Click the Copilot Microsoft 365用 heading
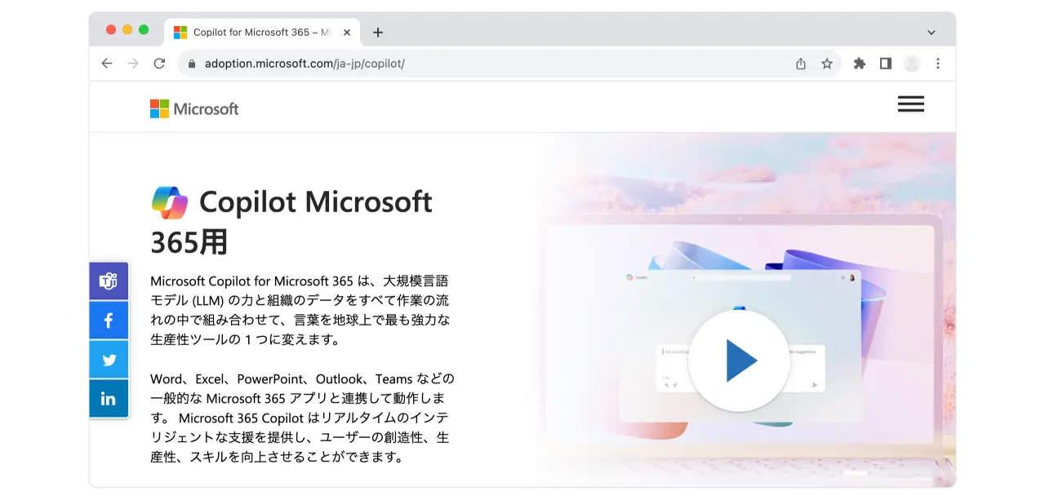This screenshot has width=1045, height=500. point(292,222)
